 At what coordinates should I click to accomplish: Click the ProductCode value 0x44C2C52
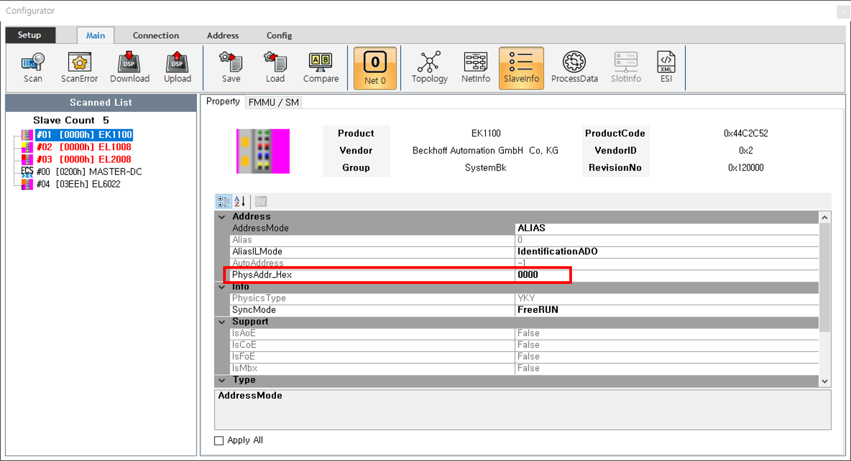[746, 133]
